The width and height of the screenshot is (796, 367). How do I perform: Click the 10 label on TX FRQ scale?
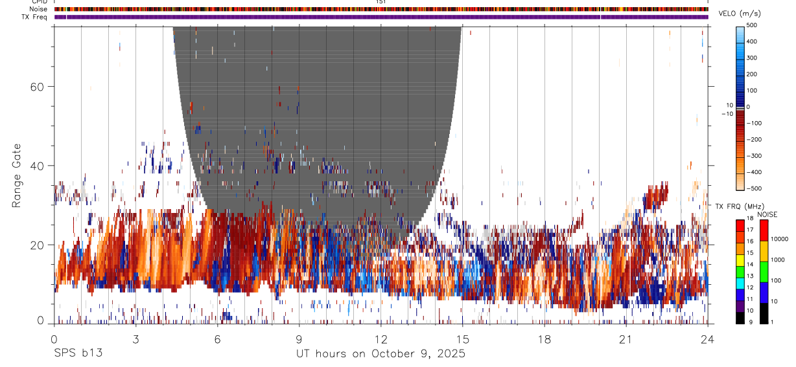(x=750, y=311)
